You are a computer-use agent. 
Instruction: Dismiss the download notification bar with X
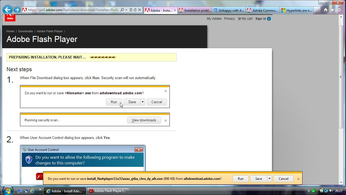pos(298,179)
